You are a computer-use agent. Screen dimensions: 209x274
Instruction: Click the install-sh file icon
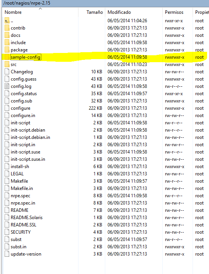click(7, 167)
